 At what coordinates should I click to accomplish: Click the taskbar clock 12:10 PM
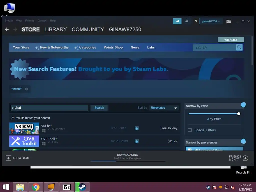pyautogui.click(x=245, y=185)
